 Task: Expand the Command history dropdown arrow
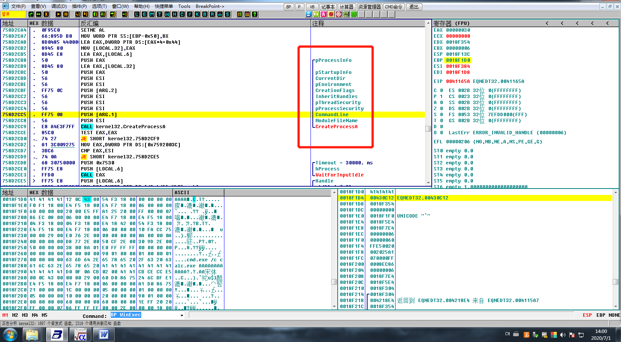click(x=182, y=316)
